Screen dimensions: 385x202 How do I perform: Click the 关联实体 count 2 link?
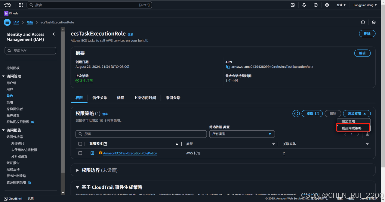click(284, 153)
